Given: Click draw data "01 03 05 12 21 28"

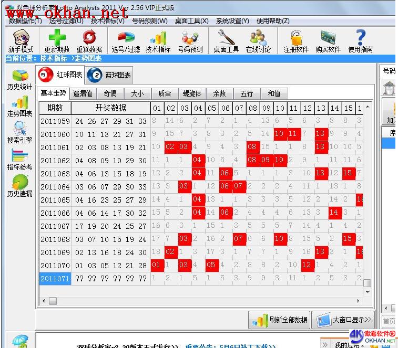Looking at the screenshot, I should pos(110,266).
